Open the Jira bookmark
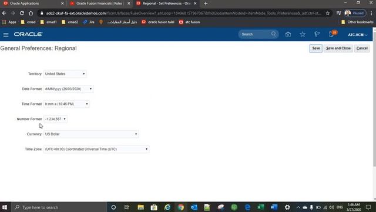376x212 pixels. [89, 22]
